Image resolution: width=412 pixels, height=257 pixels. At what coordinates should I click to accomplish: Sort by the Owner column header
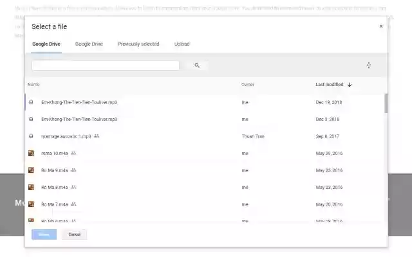248,85
